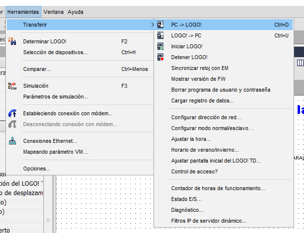Choose Borrar programa de usuario y contraseña
This screenshot has height=233, width=304.
tap(224, 90)
